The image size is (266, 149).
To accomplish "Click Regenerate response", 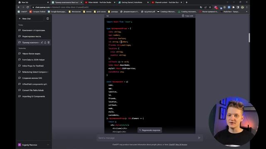I will click(150, 130).
